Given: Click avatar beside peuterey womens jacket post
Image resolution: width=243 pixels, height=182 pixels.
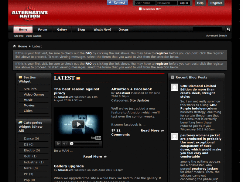Looking at the screenshot, I should tap(174, 136).
